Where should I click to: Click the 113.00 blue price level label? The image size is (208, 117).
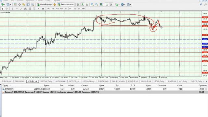tap(205, 39)
